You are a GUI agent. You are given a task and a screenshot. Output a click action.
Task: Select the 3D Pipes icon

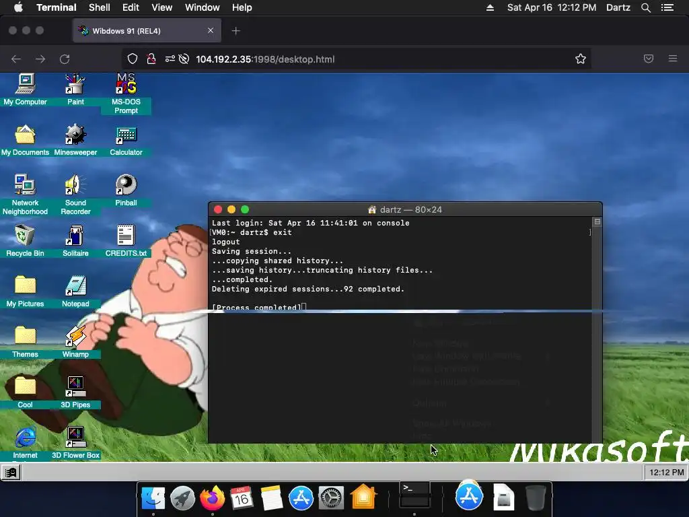75,387
